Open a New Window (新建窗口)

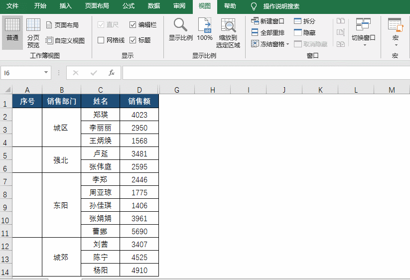(268, 21)
